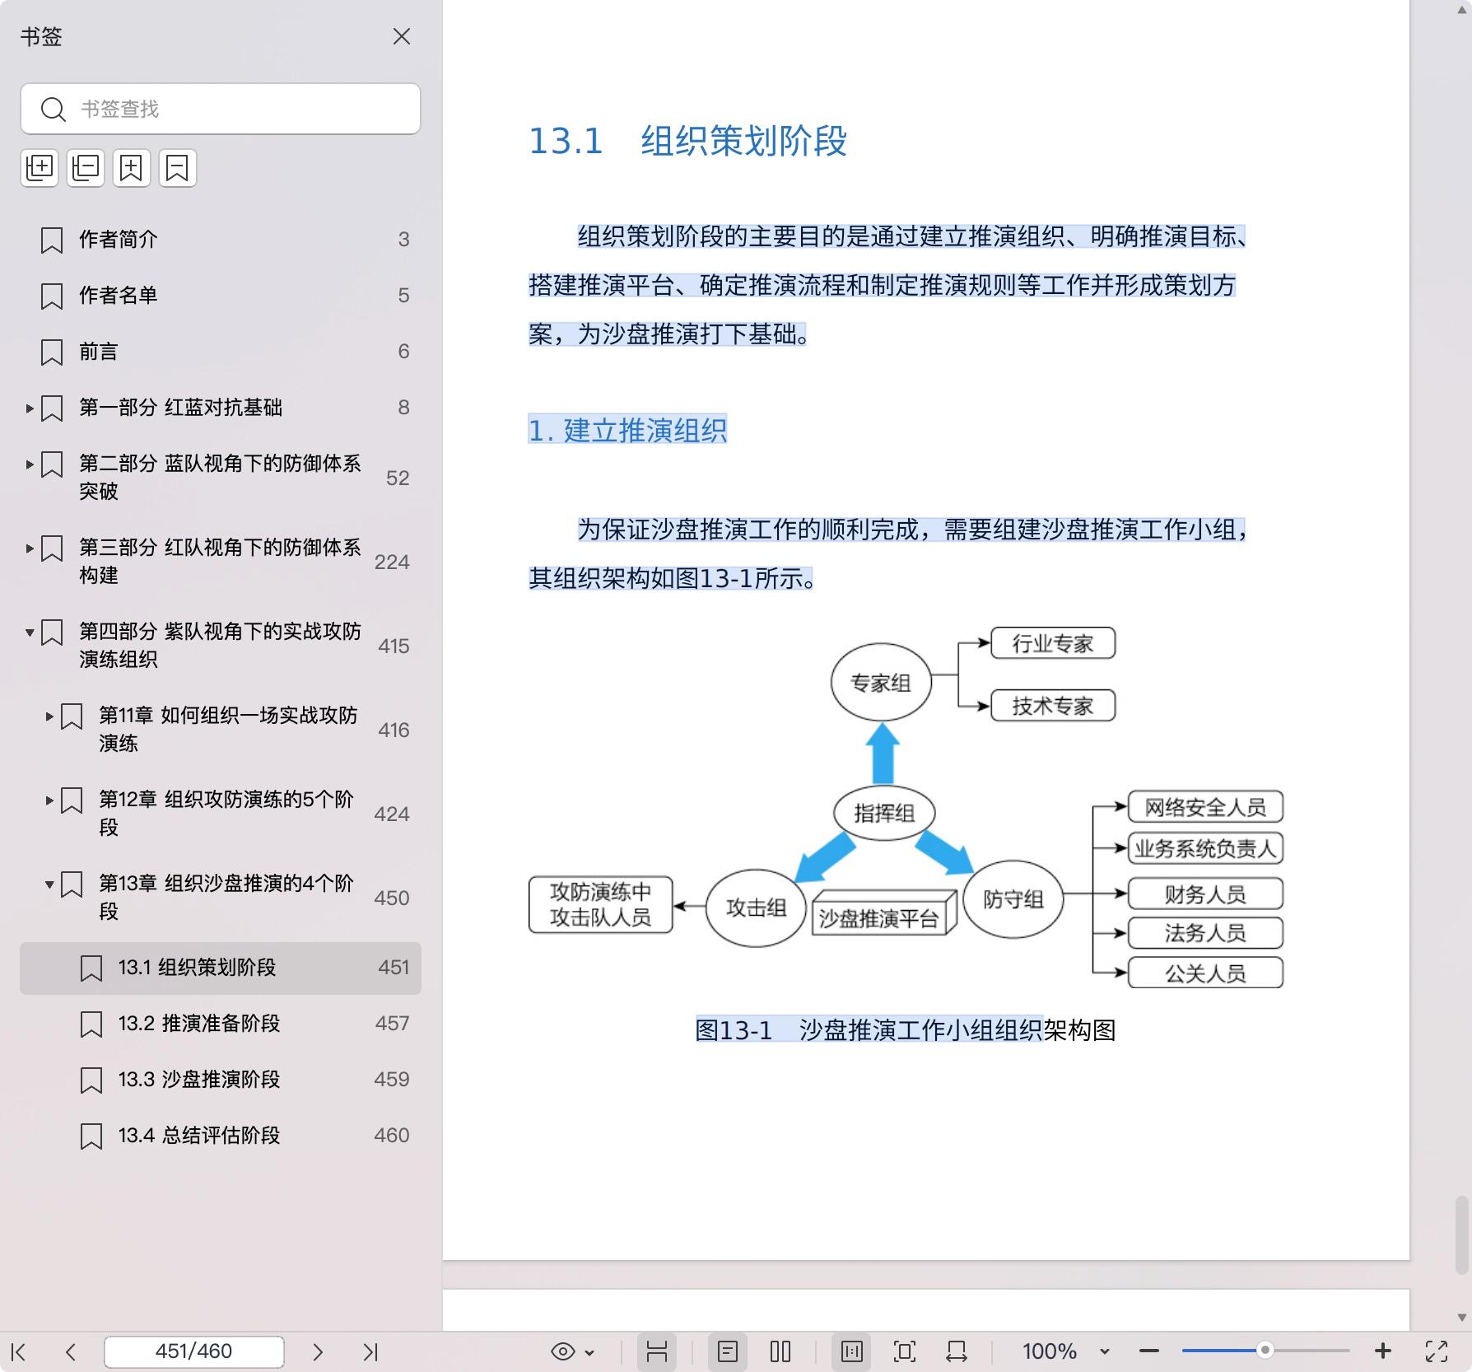Expand all bookmarks icon
The image size is (1472, 1372).
(40, 168)
